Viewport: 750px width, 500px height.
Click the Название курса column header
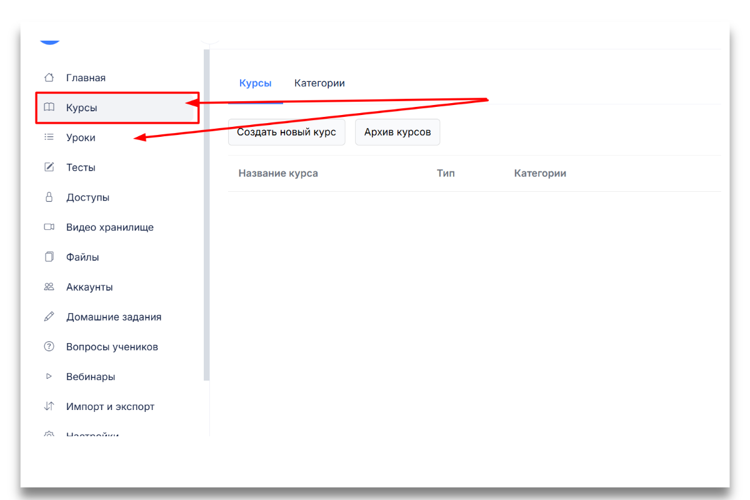point(278,173)
